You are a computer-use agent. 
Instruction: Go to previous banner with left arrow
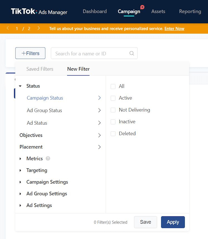[8, 28]
